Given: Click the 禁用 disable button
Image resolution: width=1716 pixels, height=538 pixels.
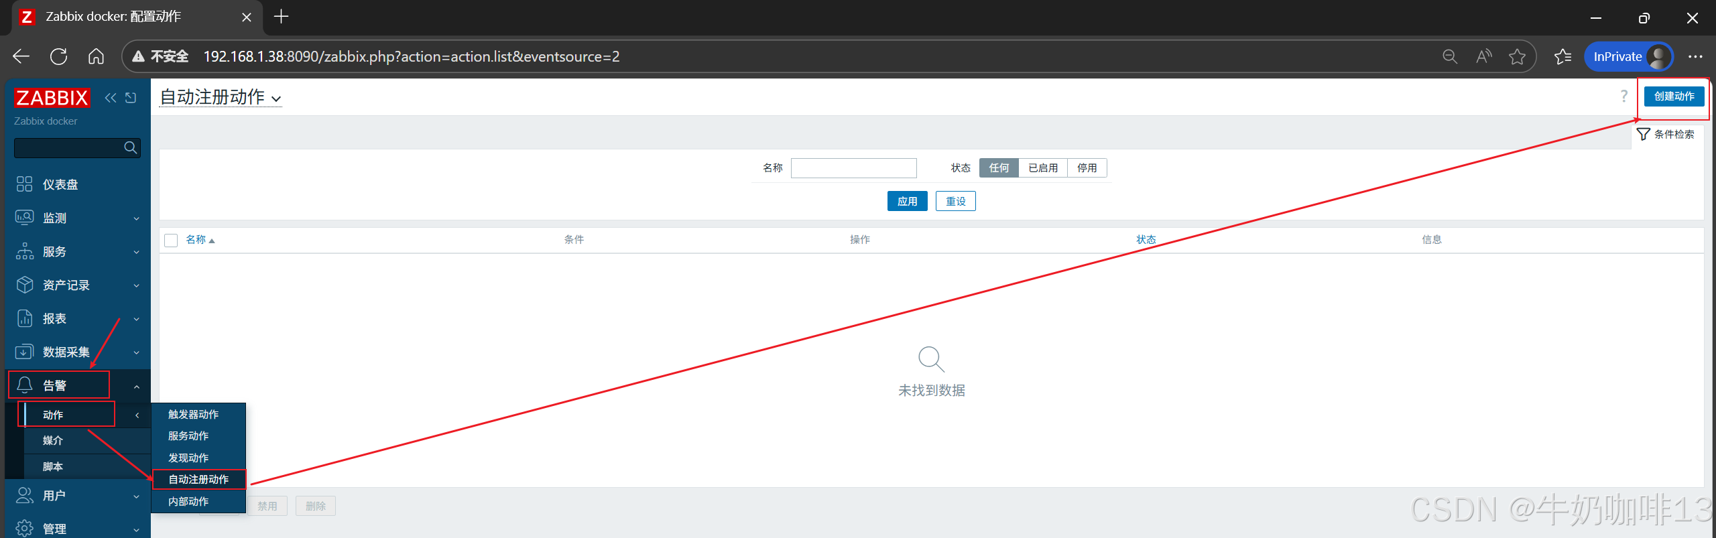Looking at the screenshot, I should (x=267, y=507).
